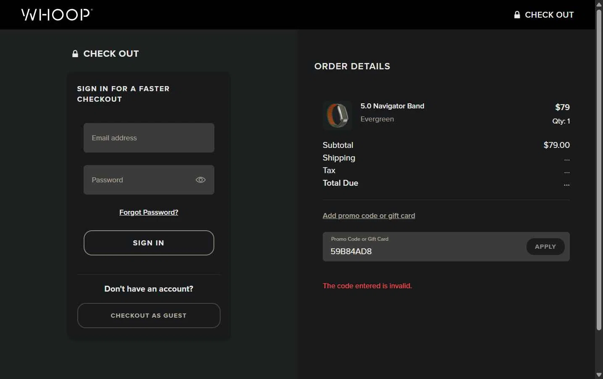The width and height of the screenshot is (603, 379).
Task: Click the lock icon beside CHECK OUT heading
Action: pos(75,54)
